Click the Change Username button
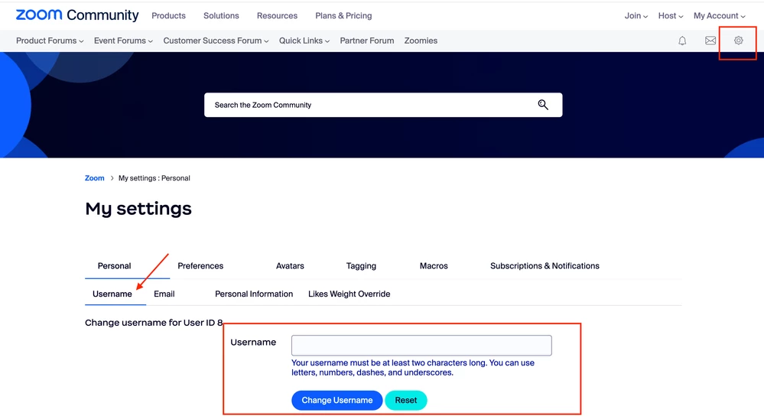Image resolution: width=764 pixels, height=419 pixels. point(336,401)
